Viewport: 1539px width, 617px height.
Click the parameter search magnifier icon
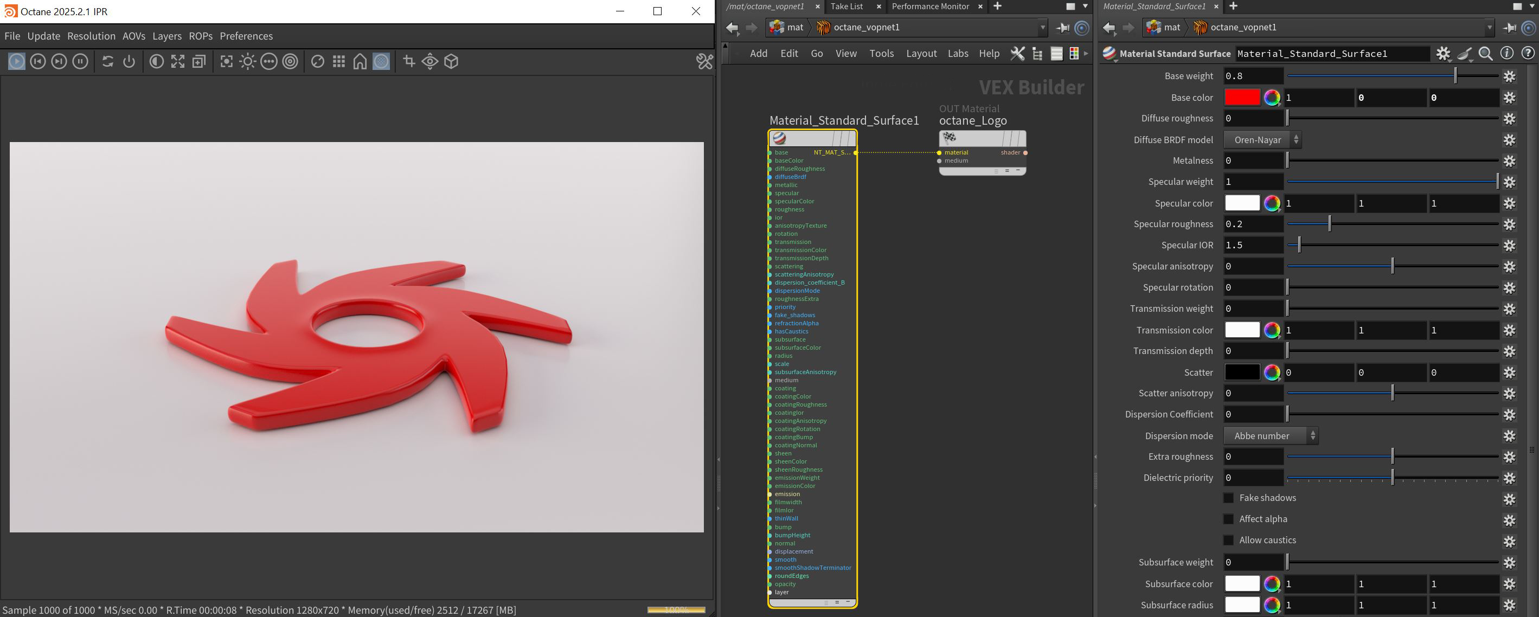coord(1486,53)
